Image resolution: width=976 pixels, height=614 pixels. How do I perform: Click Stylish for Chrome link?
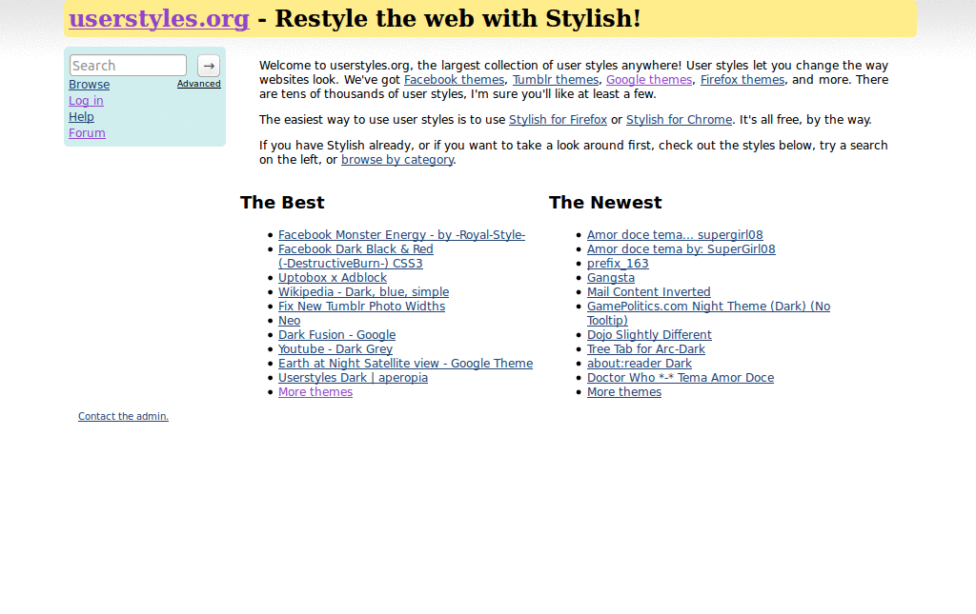(678, 119)
